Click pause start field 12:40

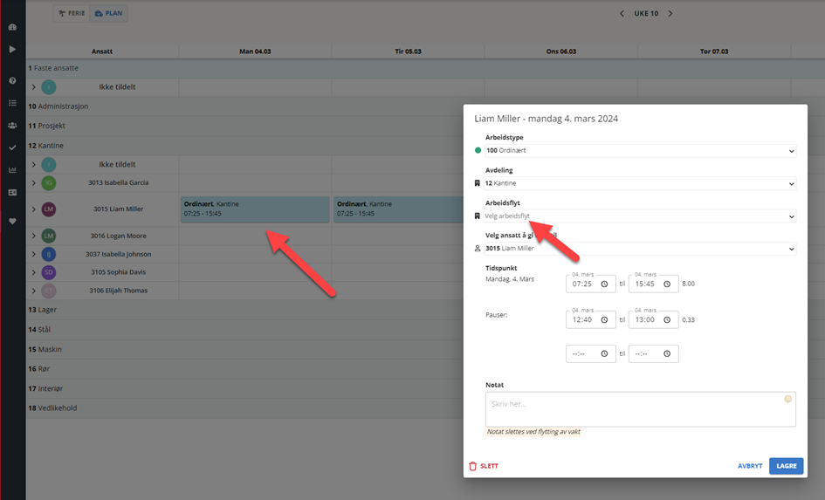(590, 319)
